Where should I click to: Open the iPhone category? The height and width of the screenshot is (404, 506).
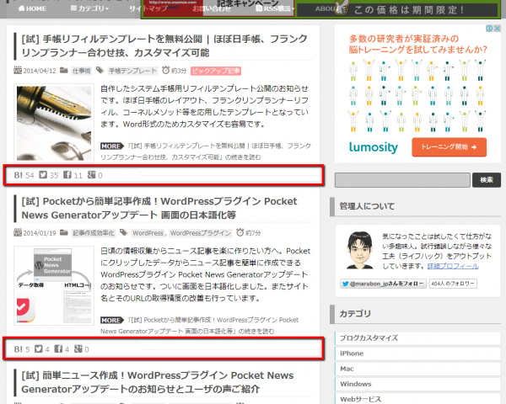[x=417, y=353]
